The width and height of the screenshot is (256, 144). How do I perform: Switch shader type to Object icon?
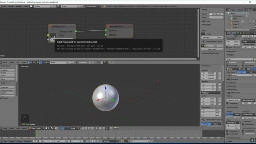click(38, 62)
